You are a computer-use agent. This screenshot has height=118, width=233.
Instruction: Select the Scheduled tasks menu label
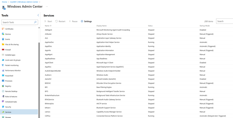tap(11, 102)
